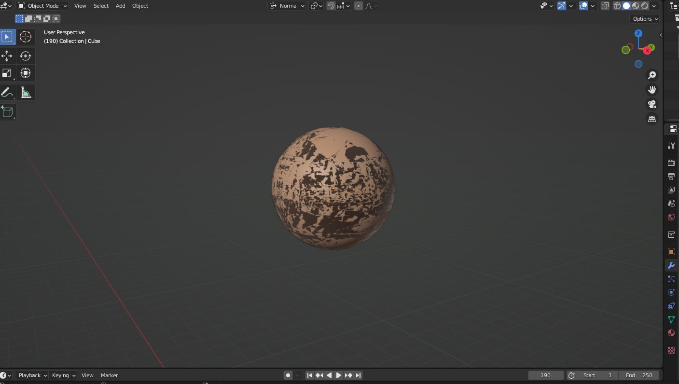Choose the Transform tool

(26, 73)
